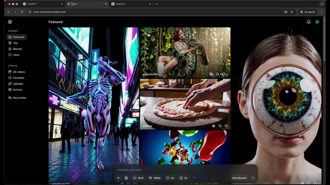The height and width of the screenshot is (185, 330).
Task: Like the pizza video by jelinma
Action: (226, 126)
